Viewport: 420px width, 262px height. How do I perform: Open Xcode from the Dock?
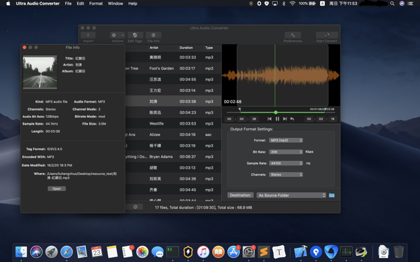[301, 252]
